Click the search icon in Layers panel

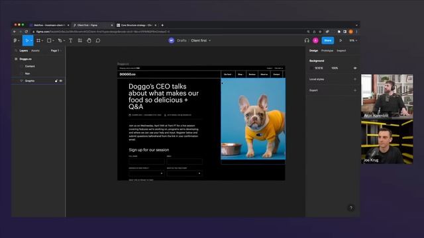(x=16, y=50)
